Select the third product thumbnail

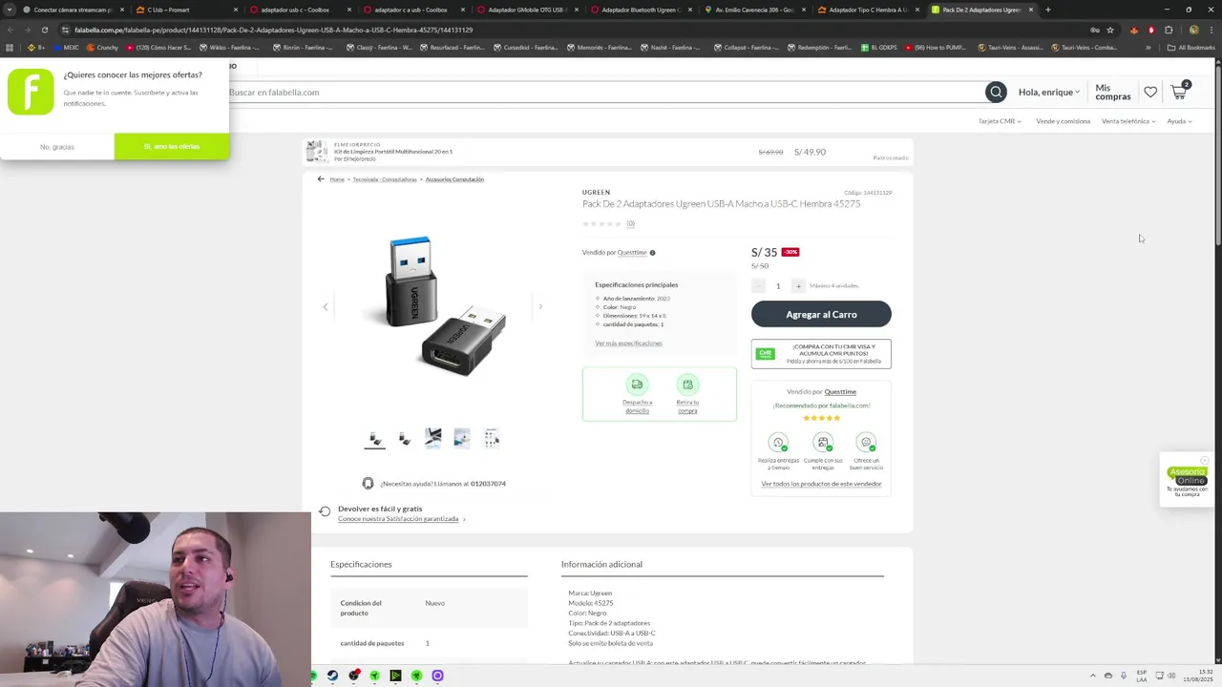433,438
